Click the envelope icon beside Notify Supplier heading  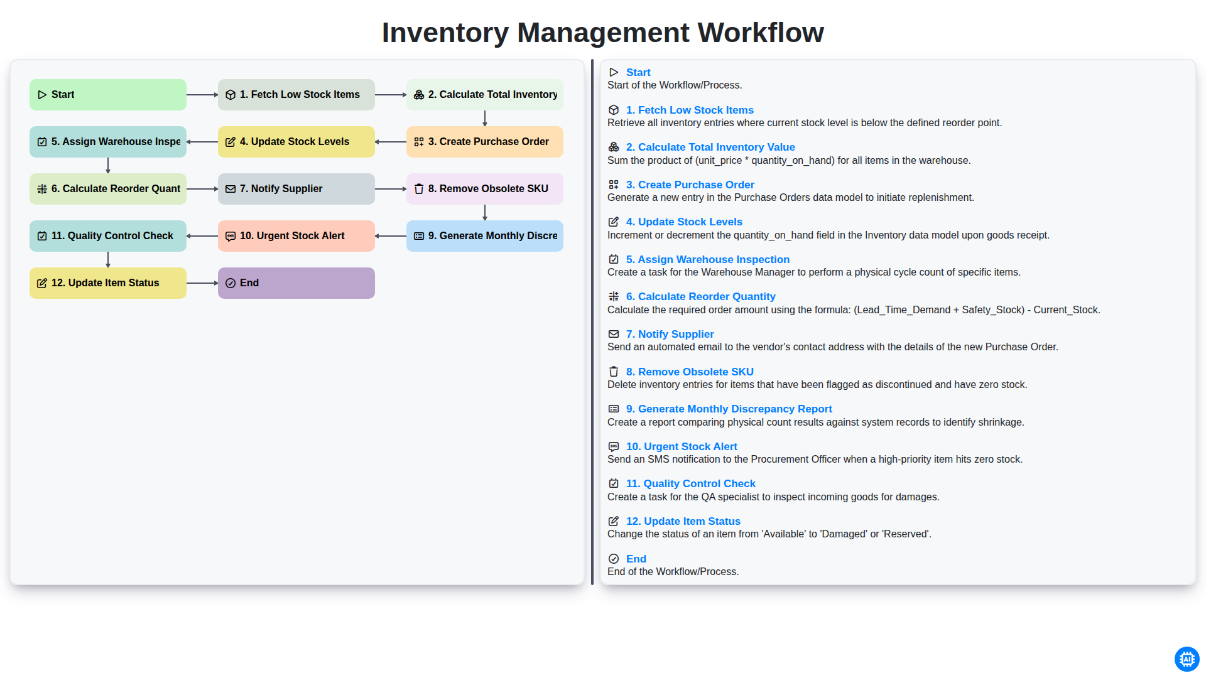coord(614,334)
